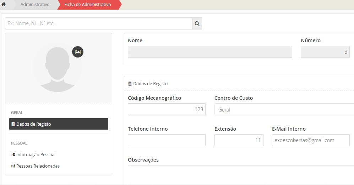Click the Nome text field

(210, 52)
